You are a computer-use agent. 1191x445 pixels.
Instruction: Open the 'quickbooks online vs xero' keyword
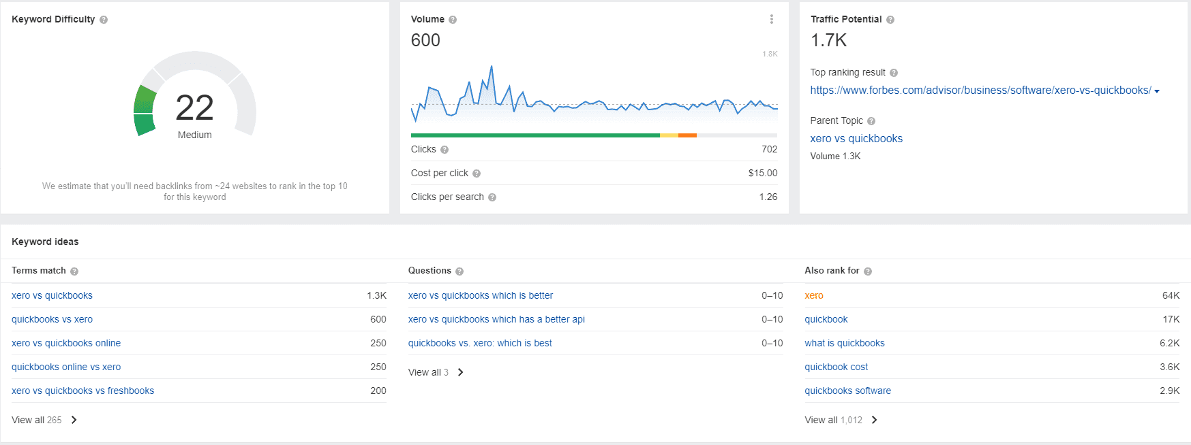click(66, 367)
